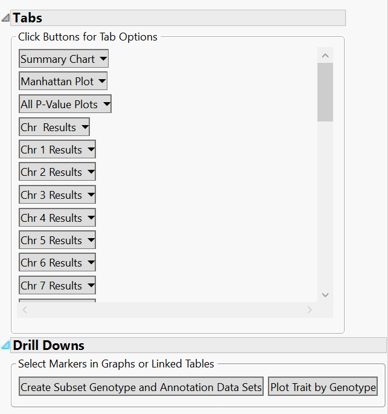Click the Plot Trait by Genotype button
Image resolution: width=388 pixels, height=414 pixels.
point(323,387)
